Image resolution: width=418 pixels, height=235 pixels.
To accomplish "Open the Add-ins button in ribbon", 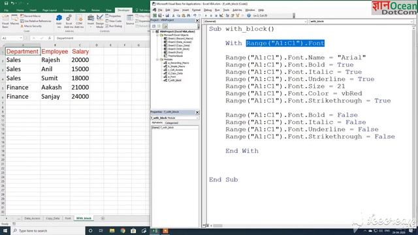I will pos(59,21).
